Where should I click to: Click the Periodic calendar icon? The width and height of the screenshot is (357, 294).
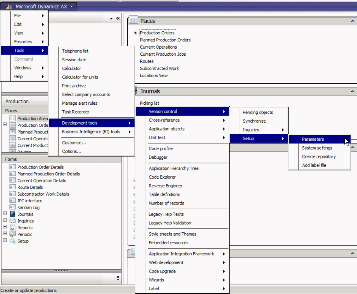point(13,234)
